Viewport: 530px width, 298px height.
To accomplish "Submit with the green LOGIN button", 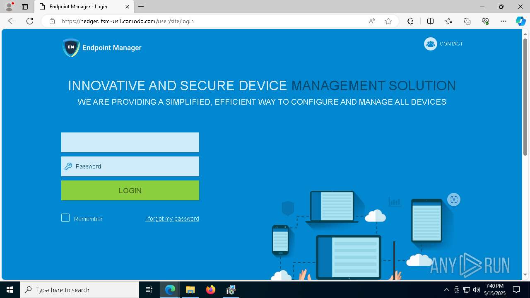I will [x=130, y=190].
